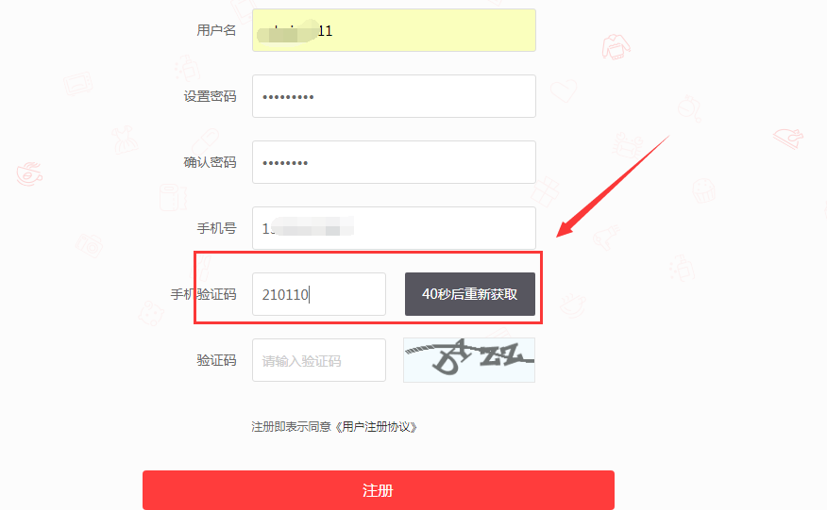Click the 用户名 username input field
The width and height of the screenshot is (827, 510).
[394, 30]
